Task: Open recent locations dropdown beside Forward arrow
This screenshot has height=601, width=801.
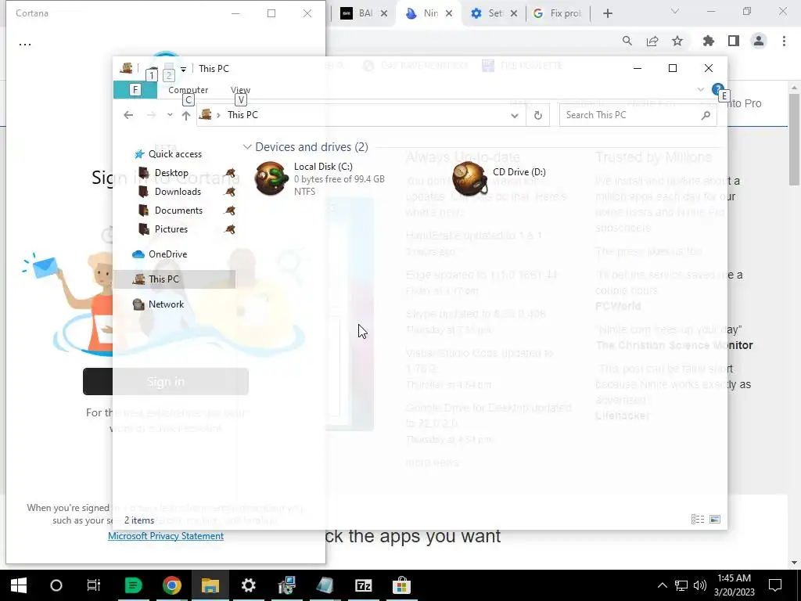Action: (170, 115)
